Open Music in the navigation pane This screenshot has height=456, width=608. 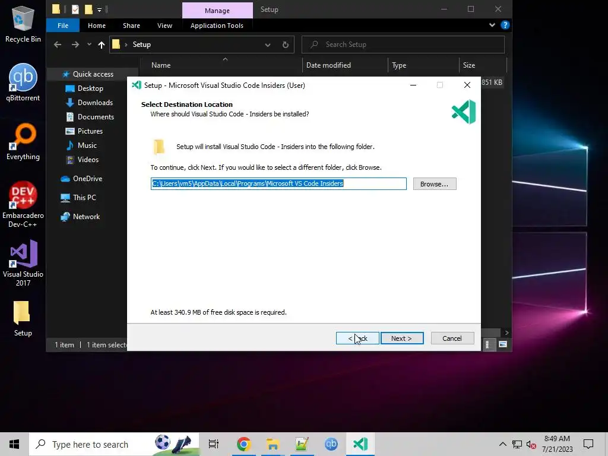87,145
